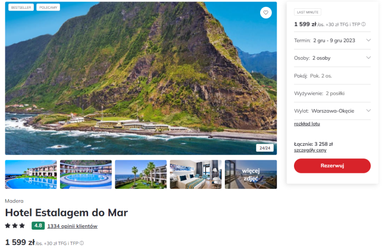The height and width of the screenshot is (249, 382).
Task: Open the Osoby persons dropdown
Action: pos(332,58)
